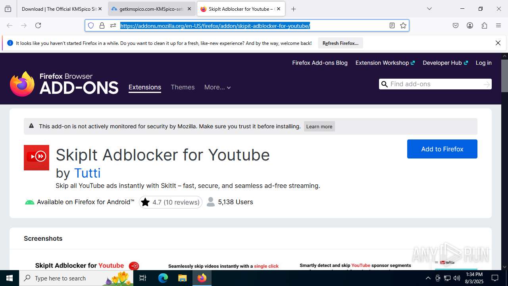Open a new tab
The width and height of the screenshot is (508, 286).
tap(293, 9)
